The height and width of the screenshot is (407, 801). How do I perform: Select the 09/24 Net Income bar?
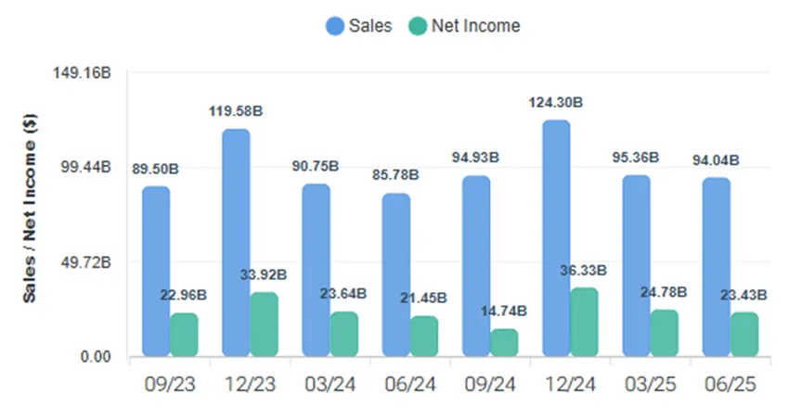coord(504,343)
